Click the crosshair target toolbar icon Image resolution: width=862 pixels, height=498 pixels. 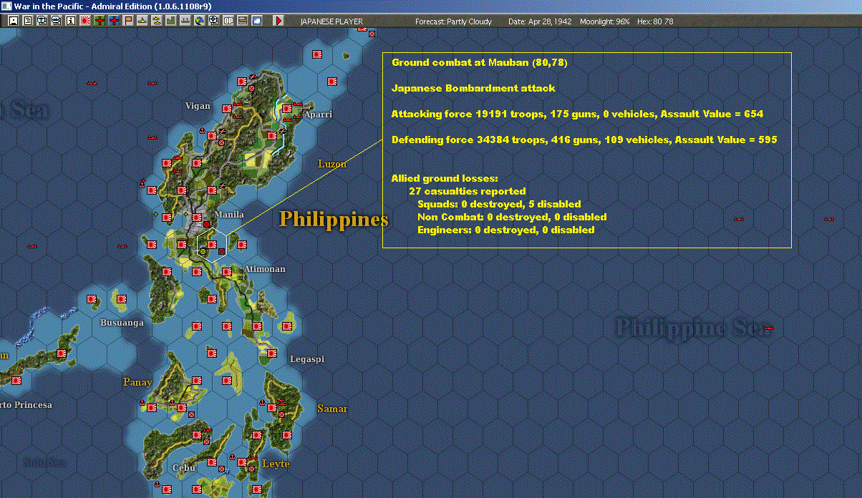[213, 21]
